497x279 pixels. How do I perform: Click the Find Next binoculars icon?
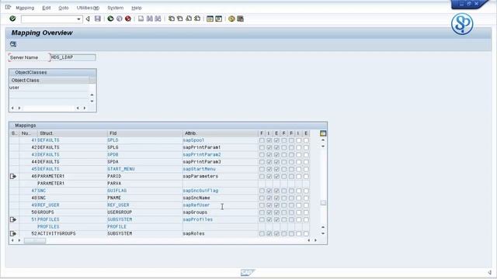pos(158,19)
